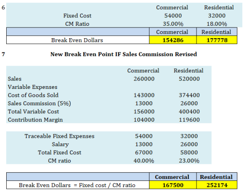This screenshot has height=191, width=249.
Task: Select the 35.00% CM ratio value
Action: click(173, 24)
